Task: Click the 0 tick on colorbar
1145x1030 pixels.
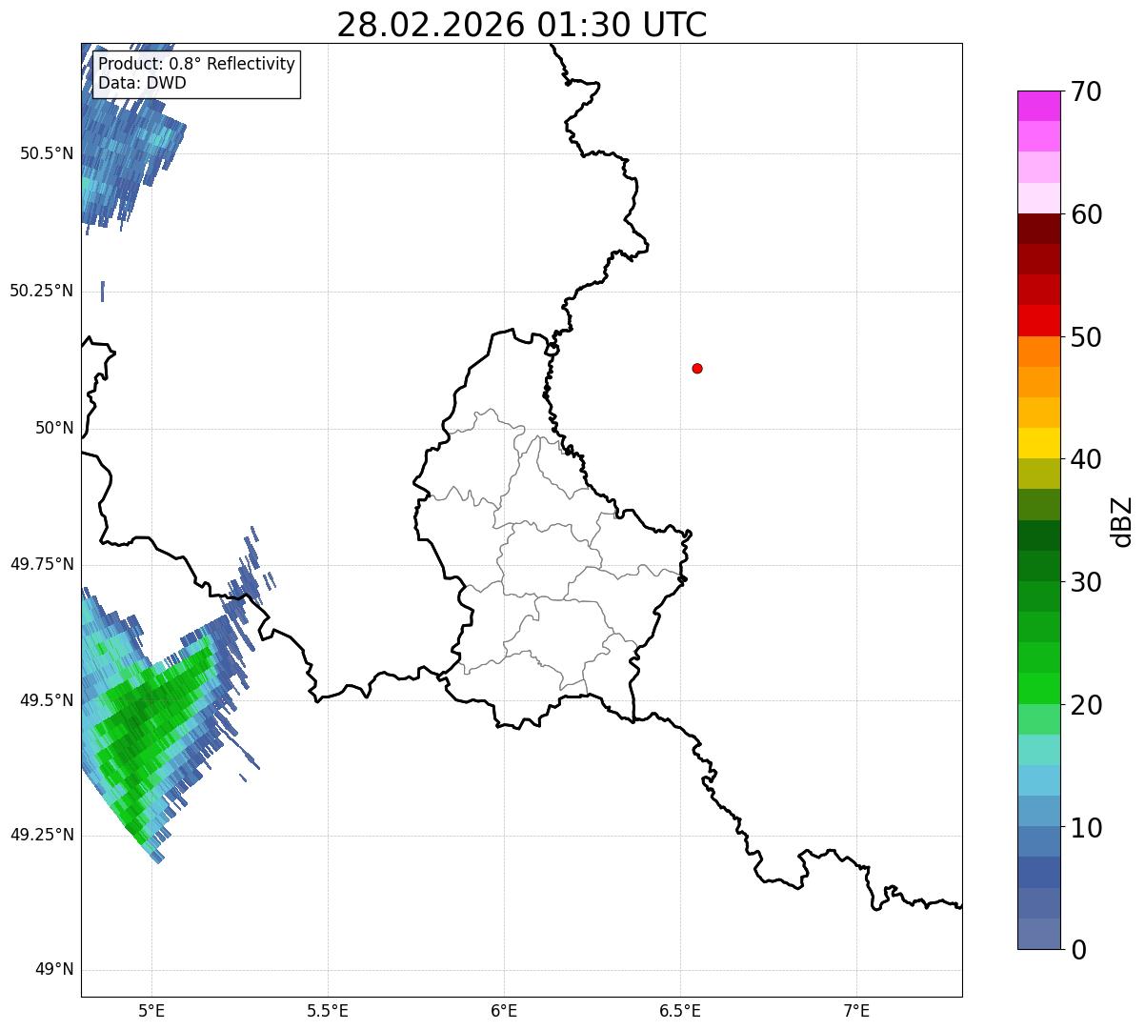Action: (1077, 950)
